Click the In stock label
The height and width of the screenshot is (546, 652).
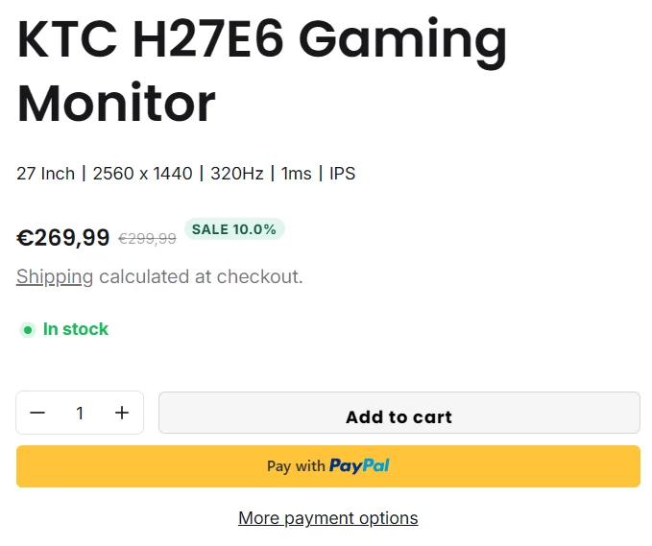(76, 329)
